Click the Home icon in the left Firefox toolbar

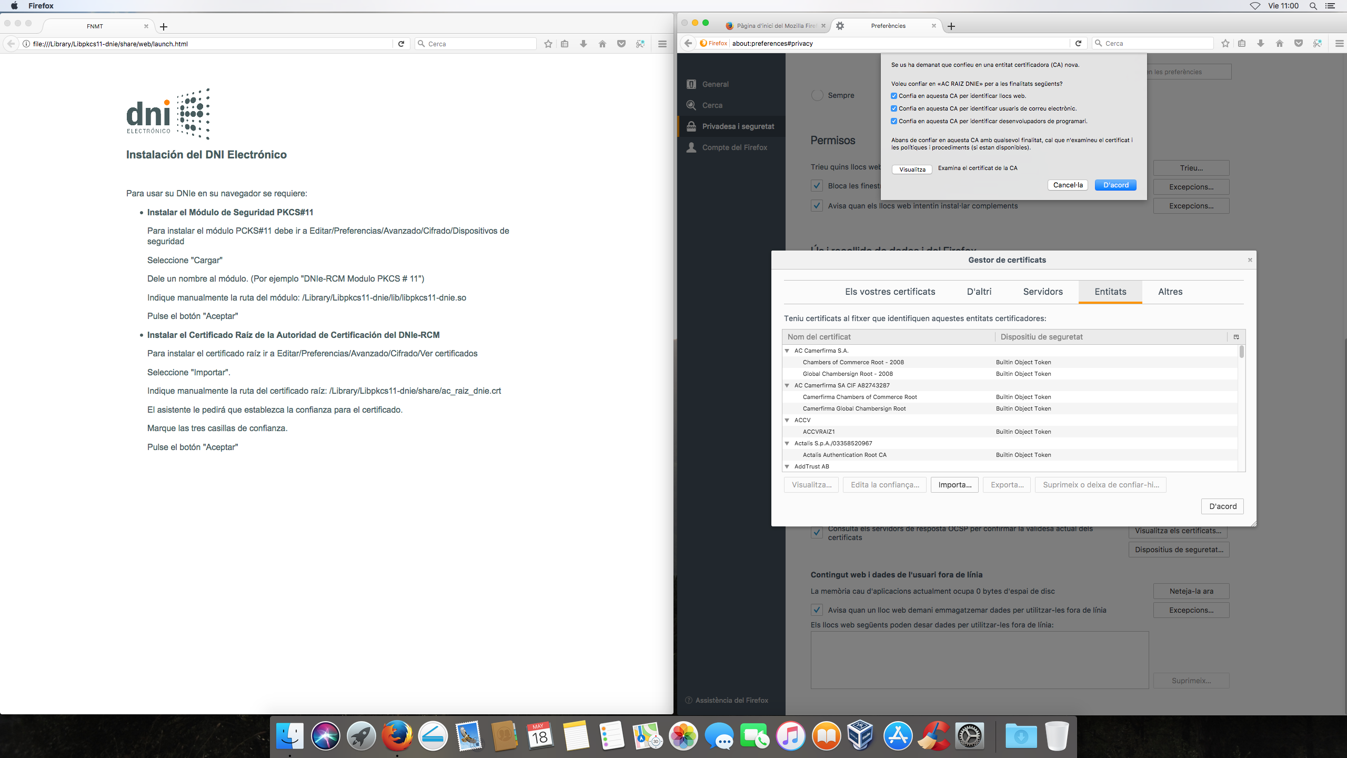(x=602, y=44)
